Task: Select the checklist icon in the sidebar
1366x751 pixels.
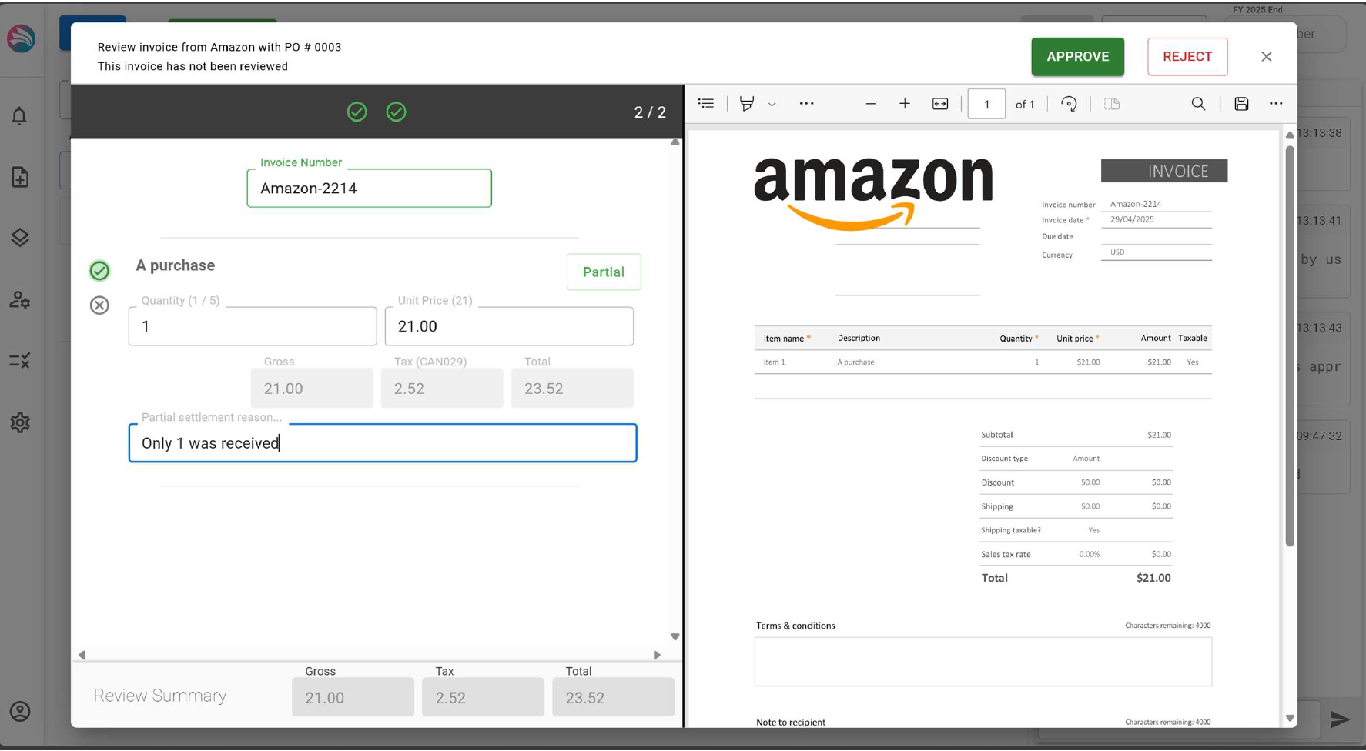Action: [21, 361]
